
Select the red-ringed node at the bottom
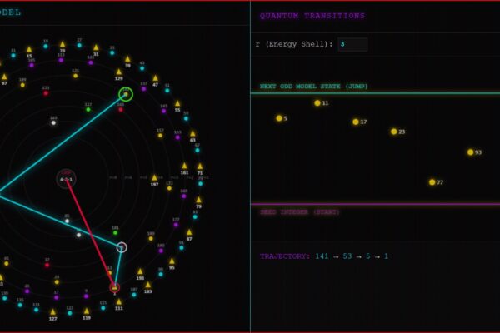(x=115, y=288)
